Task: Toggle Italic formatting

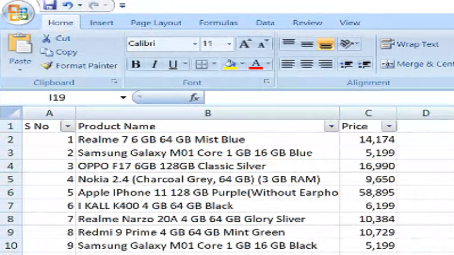Action: (154, 64)
